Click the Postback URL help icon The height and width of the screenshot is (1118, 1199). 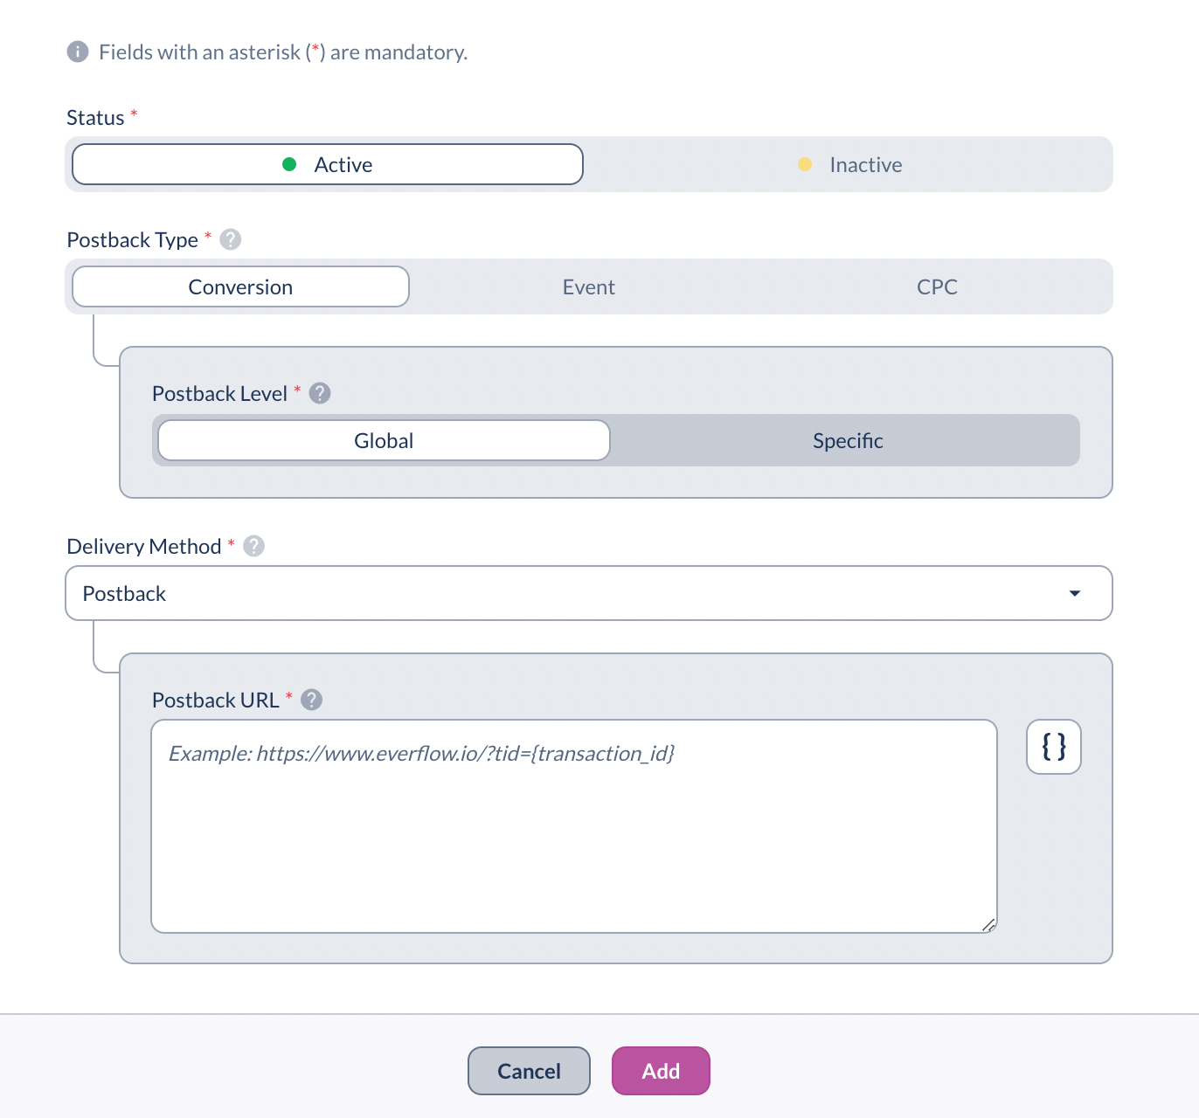click(x=311, y=700)
